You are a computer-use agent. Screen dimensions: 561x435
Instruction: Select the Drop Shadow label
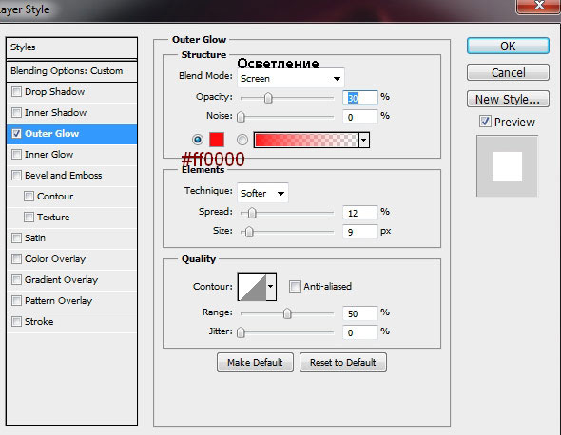55,92
